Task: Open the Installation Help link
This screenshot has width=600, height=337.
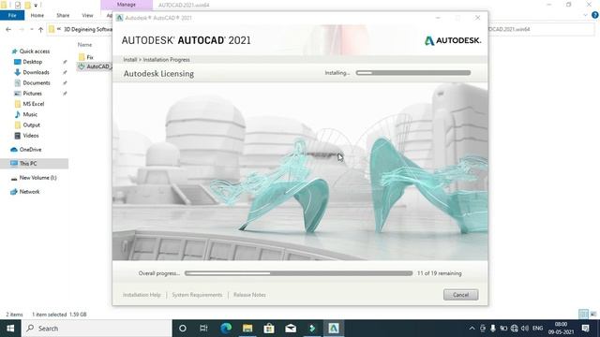Action: coord(142,295)
